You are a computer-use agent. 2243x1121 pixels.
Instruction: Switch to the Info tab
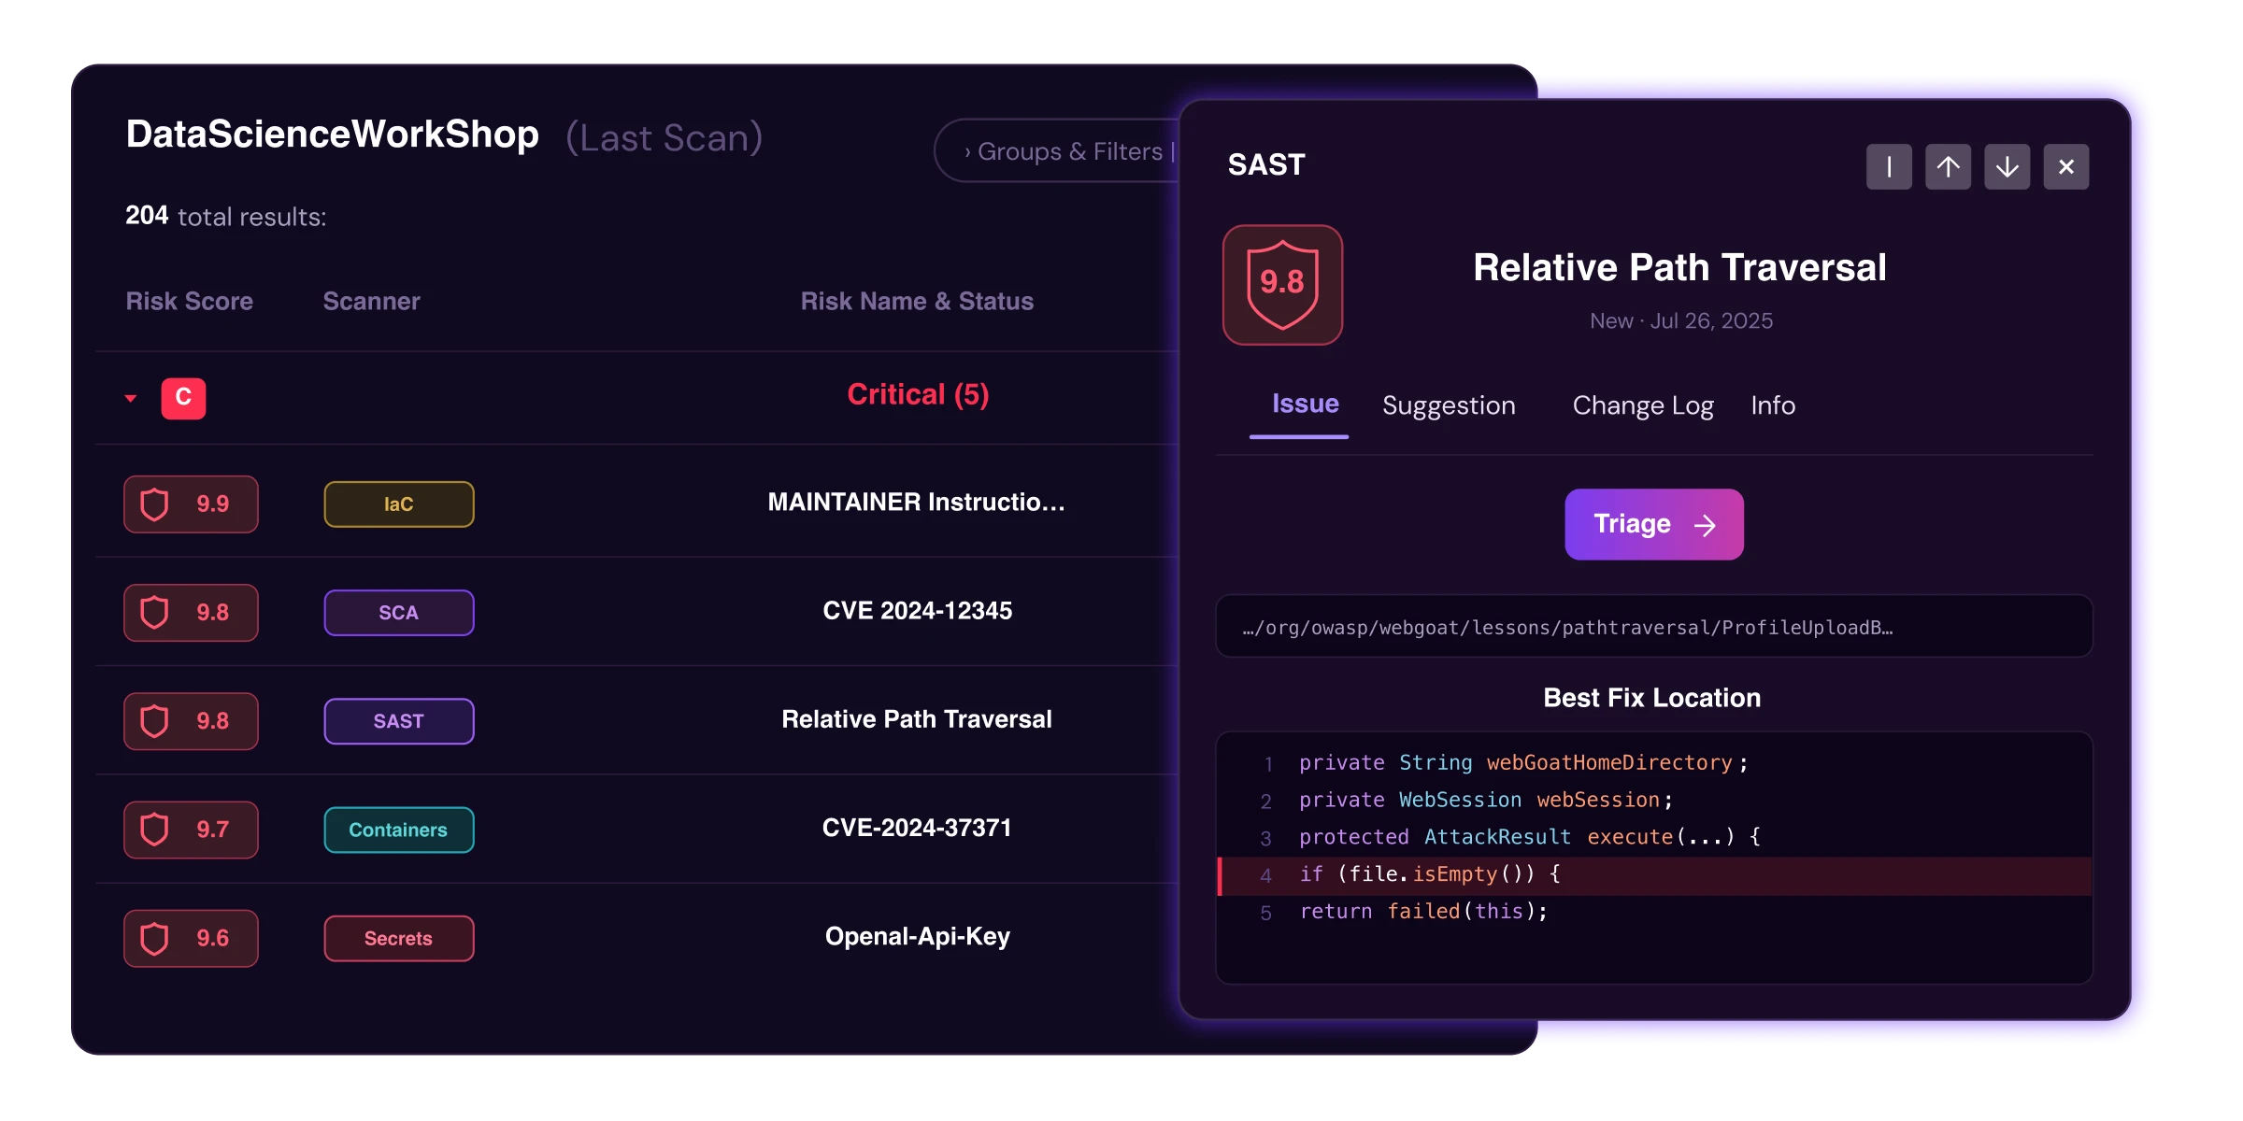click(x=1773, y=405)
